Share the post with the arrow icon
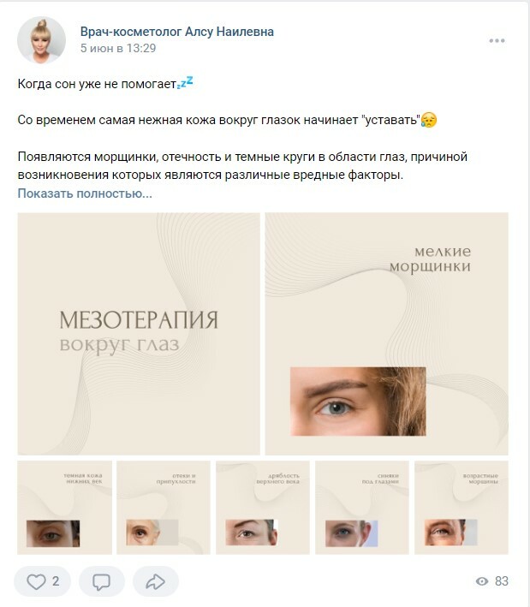This screenshot has width=530, height=607. coord(156,581)
